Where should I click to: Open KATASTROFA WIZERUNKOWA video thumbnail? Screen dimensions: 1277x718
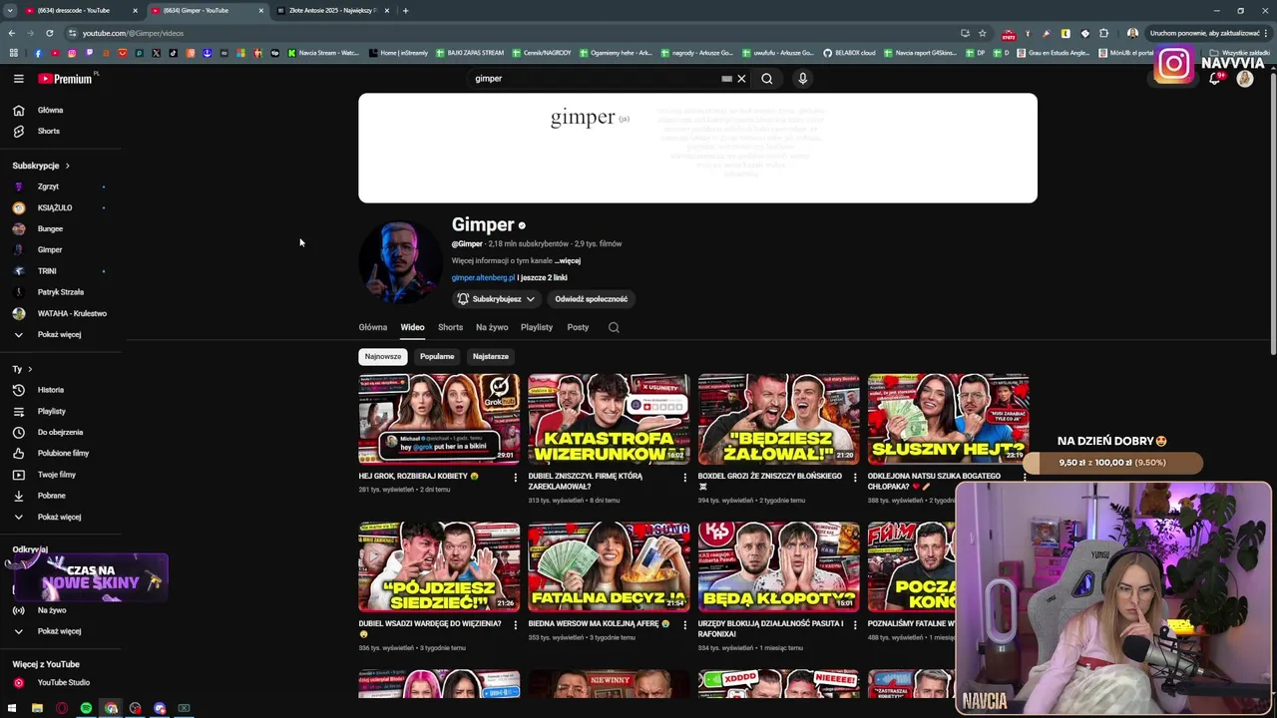(609, 420)
